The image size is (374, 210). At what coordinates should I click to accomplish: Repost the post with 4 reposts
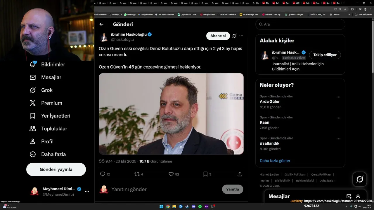pyautogui.click(x=137, y=174)
